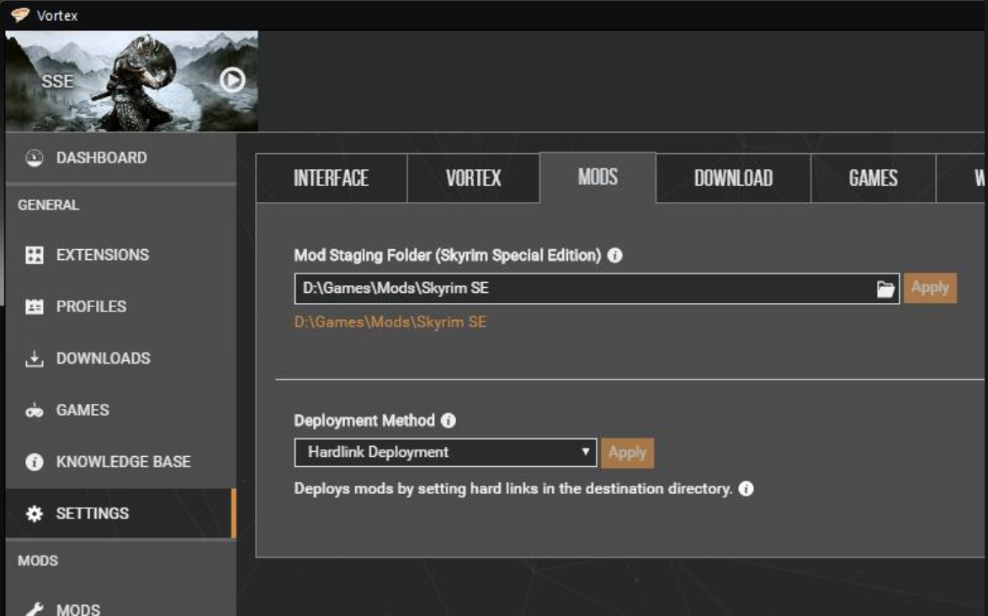The width and height of the screenshot is (988, 616).
Task: Switch to the Interface tab
Action: coord(332,178)
